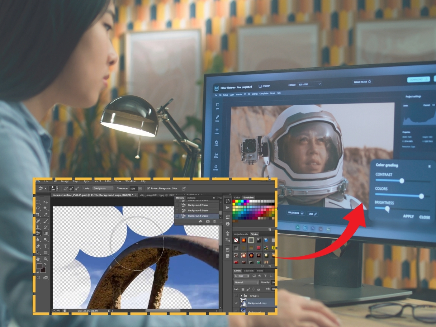Viewport: 436px width, 327px height.
Task: Swap foreground and background colors
Action: pos(45,264)
